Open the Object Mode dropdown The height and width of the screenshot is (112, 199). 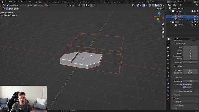pos(13,5)
